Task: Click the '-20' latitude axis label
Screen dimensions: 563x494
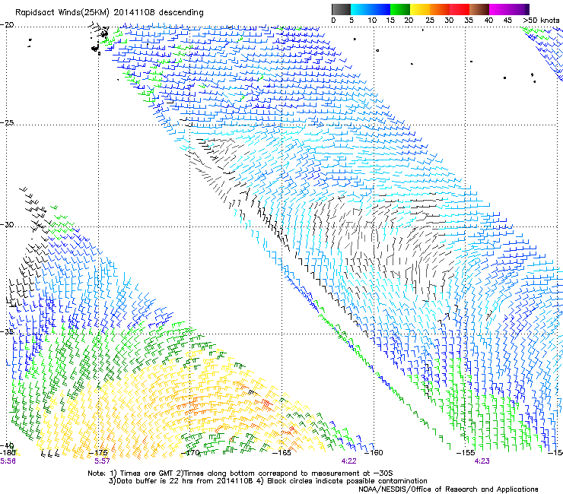Action: tap(7, 25)
